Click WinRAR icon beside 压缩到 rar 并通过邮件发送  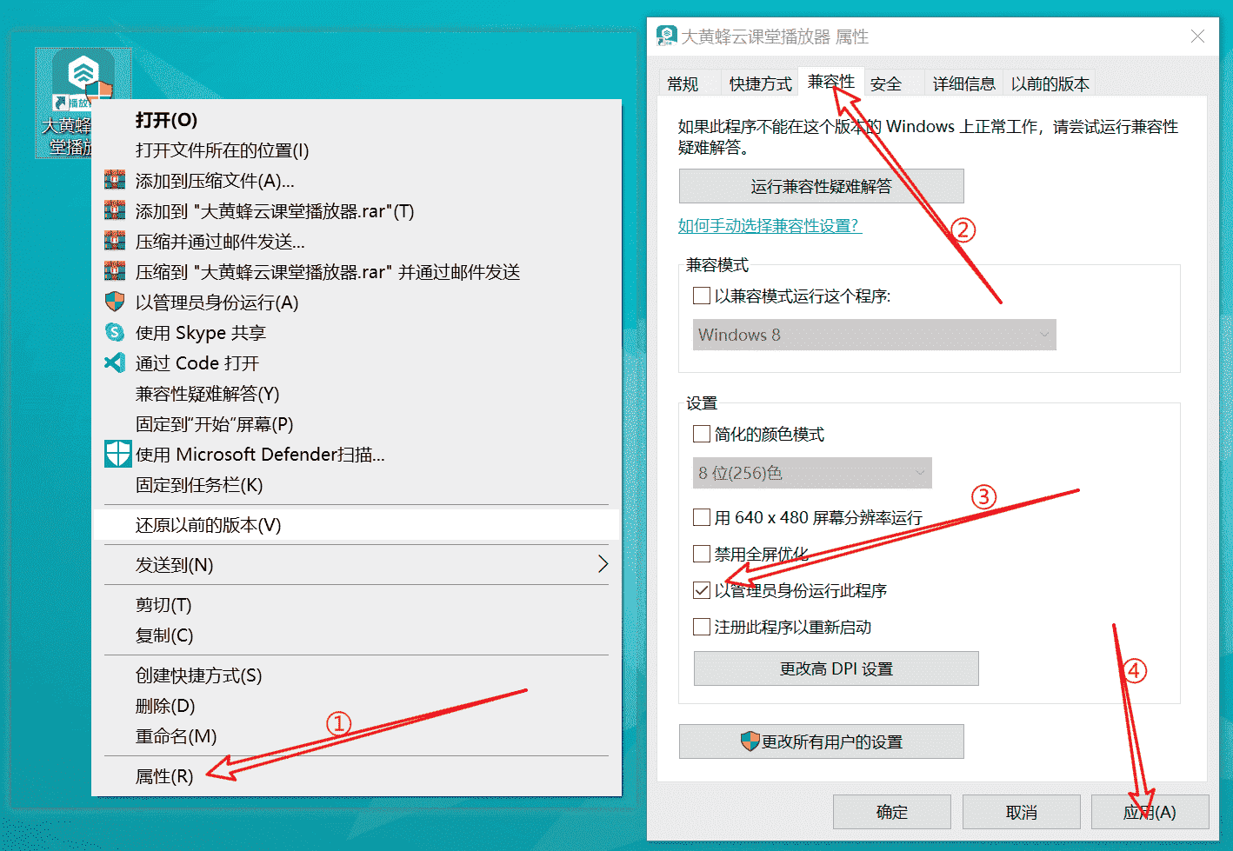(115, 272)
